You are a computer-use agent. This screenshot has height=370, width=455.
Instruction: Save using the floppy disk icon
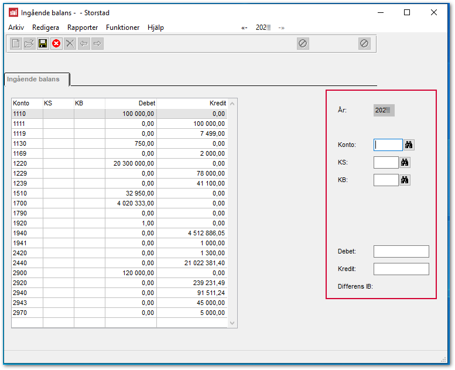coord(43,44)
